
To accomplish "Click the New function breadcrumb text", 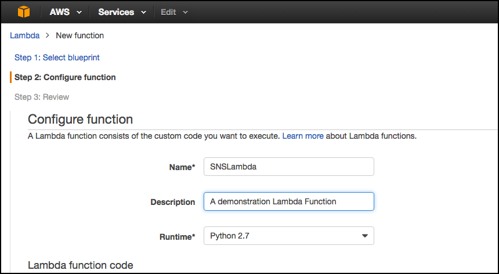I will (x=79, y=35).
